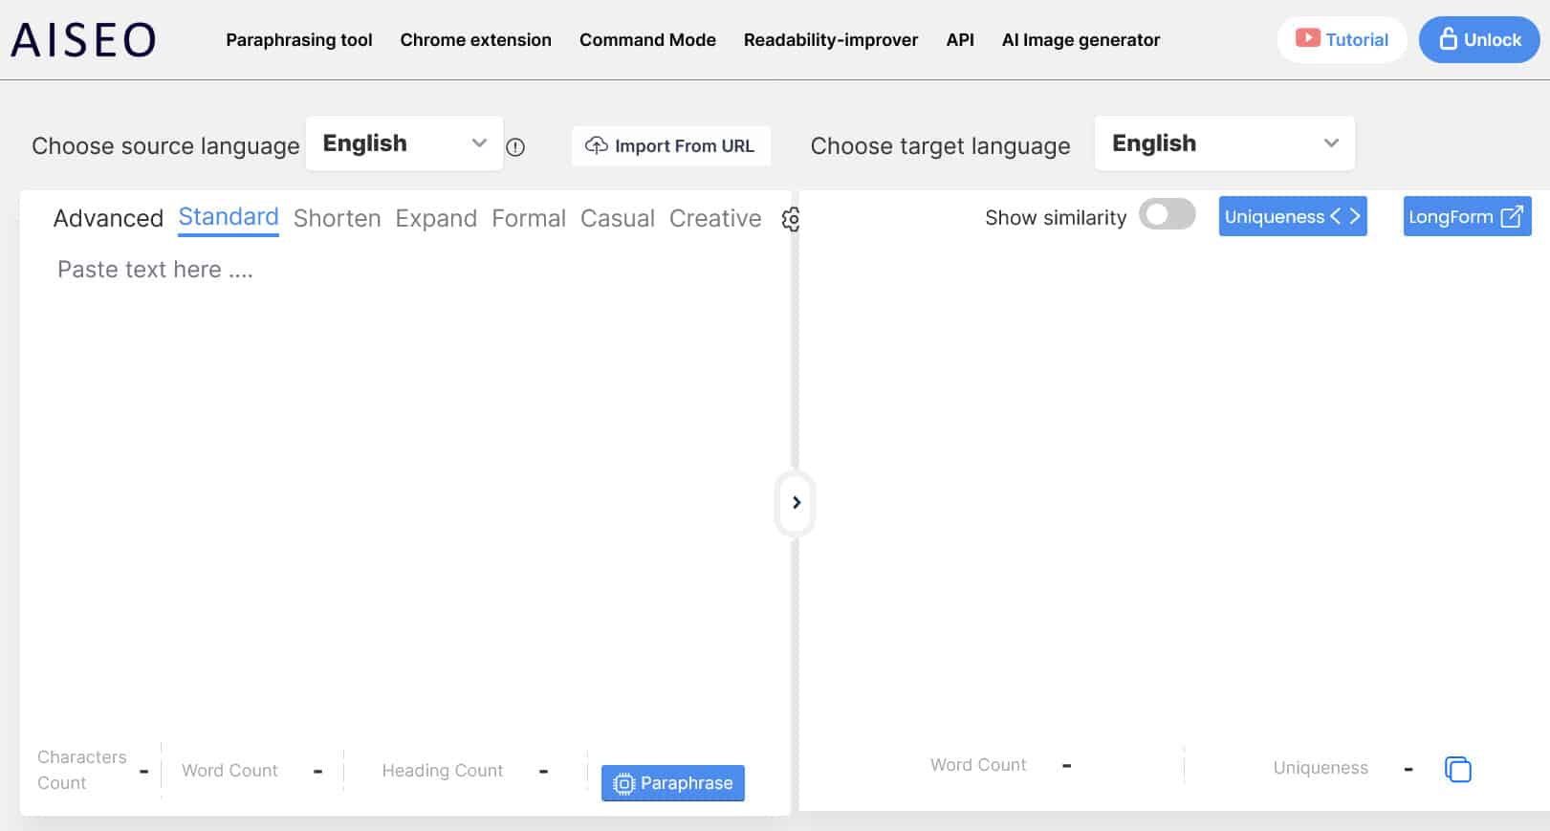
Task: Open Readability-improver page
Action: tap(831, 40)
